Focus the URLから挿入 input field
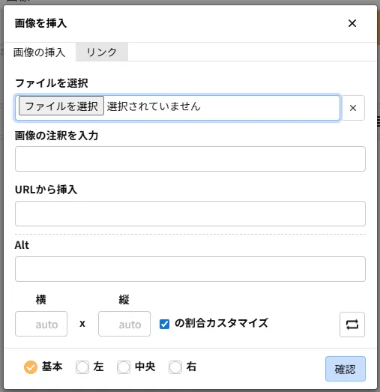The width and height of the screenshot is (380, 392). coord(190,214)
